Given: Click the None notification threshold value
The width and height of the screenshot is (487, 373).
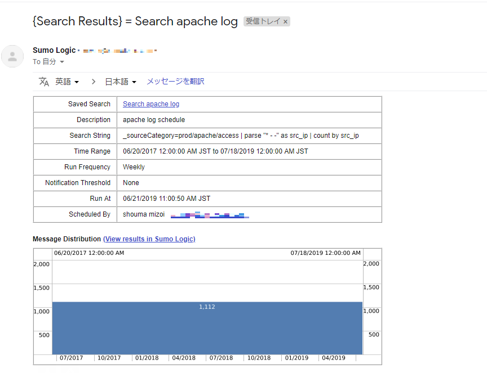Looking at the screenshot, I should [131, 183].
